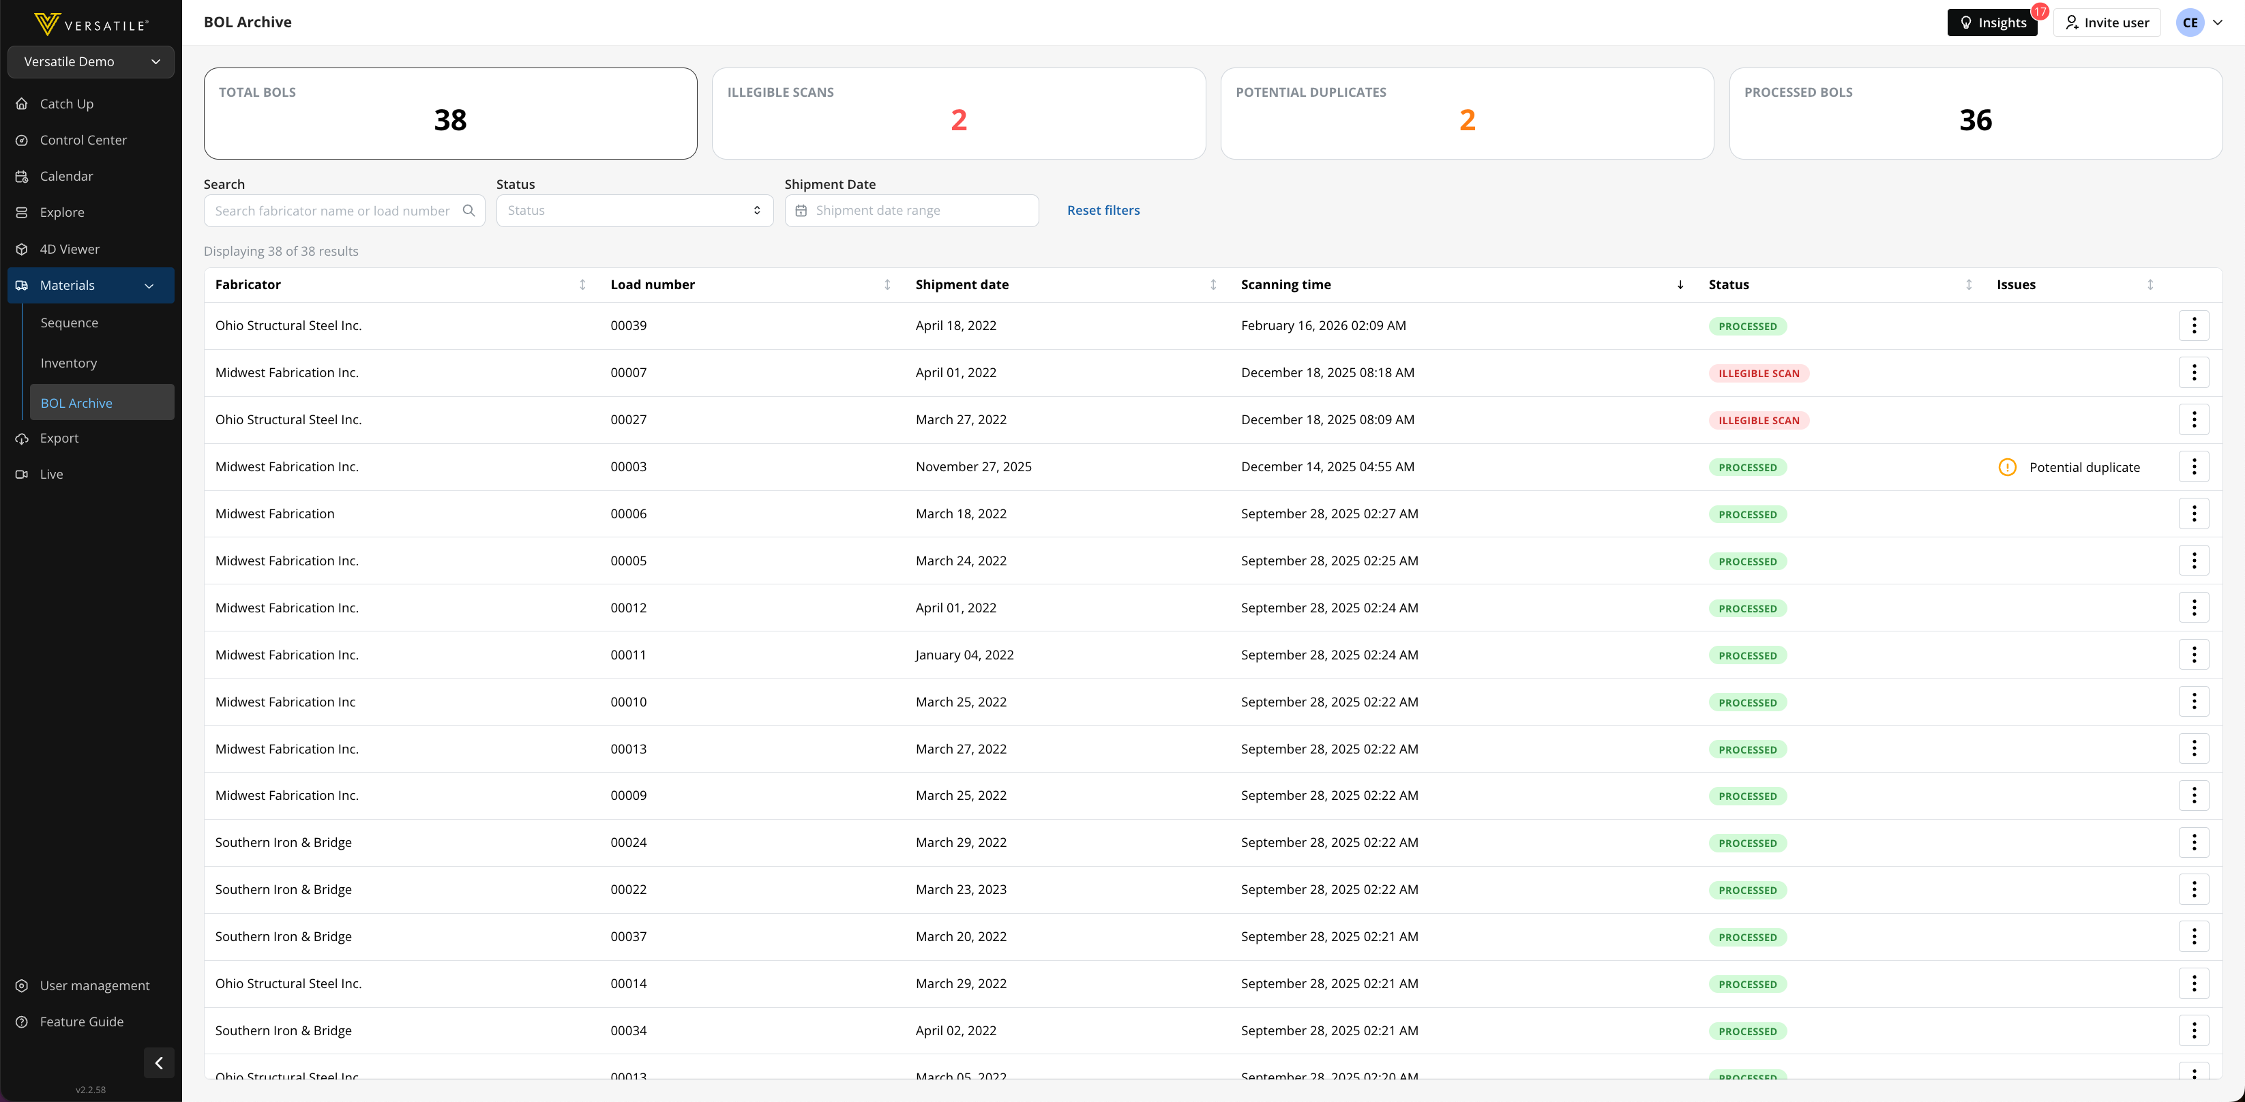This screenshot has height=1102, width=2245.
Task: Open the Inventory submenu item
Action: (x=102, y=363)
